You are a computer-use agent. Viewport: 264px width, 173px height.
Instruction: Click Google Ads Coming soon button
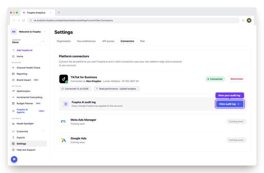(x=236, y=140)
